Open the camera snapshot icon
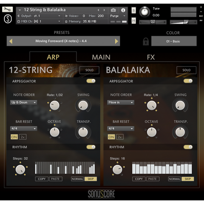The width and height of the screenshot is (204, 204). (x=113, y=10)
